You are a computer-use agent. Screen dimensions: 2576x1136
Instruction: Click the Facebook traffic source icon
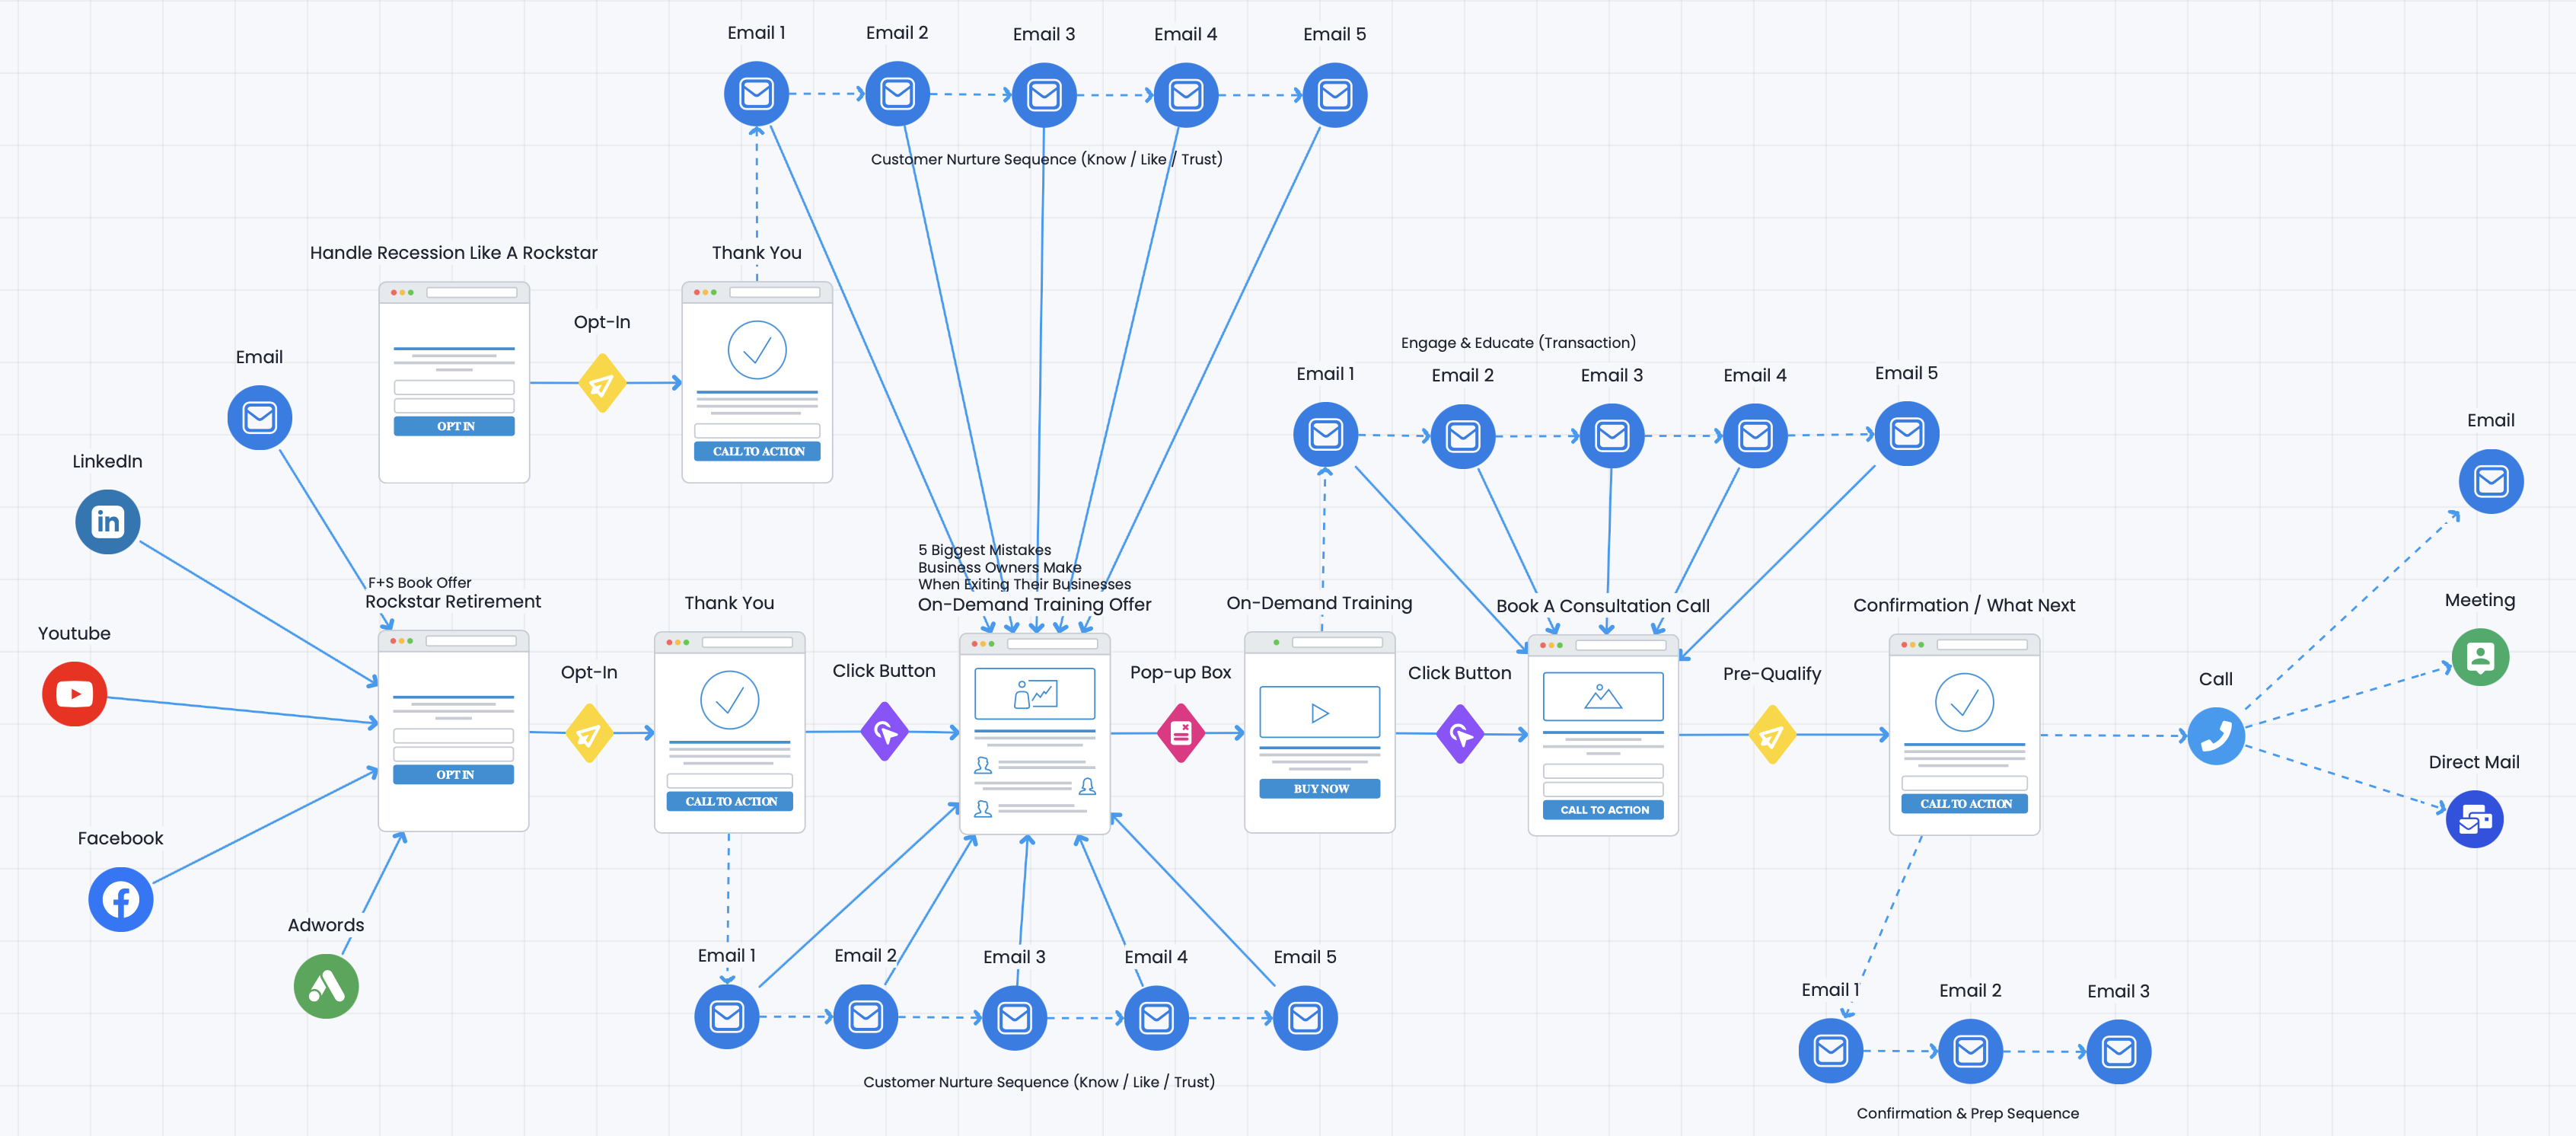coord(120,899)
